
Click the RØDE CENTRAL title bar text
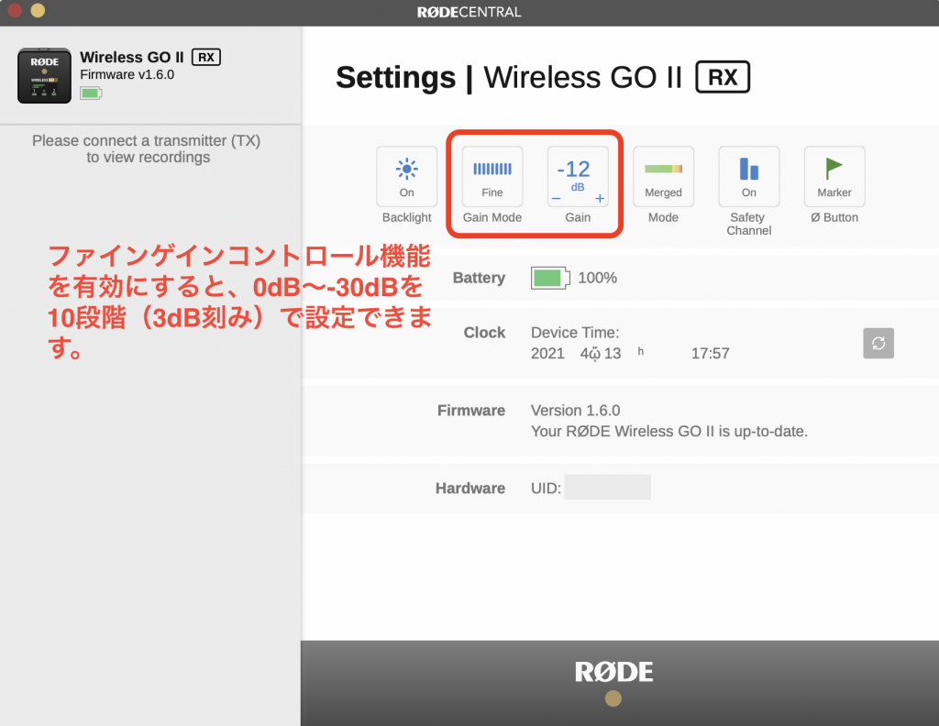[469, 12]
